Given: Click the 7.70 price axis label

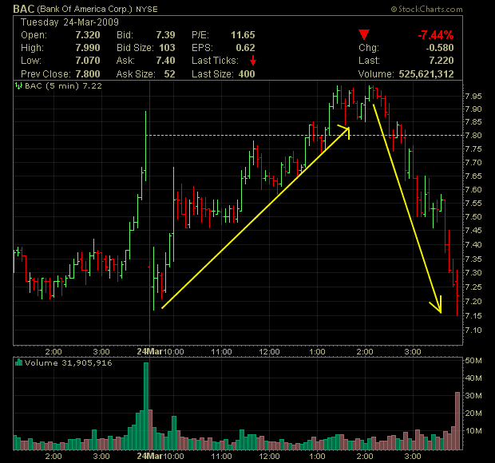Looking at the screenshot, I should (x=473, y=163).
